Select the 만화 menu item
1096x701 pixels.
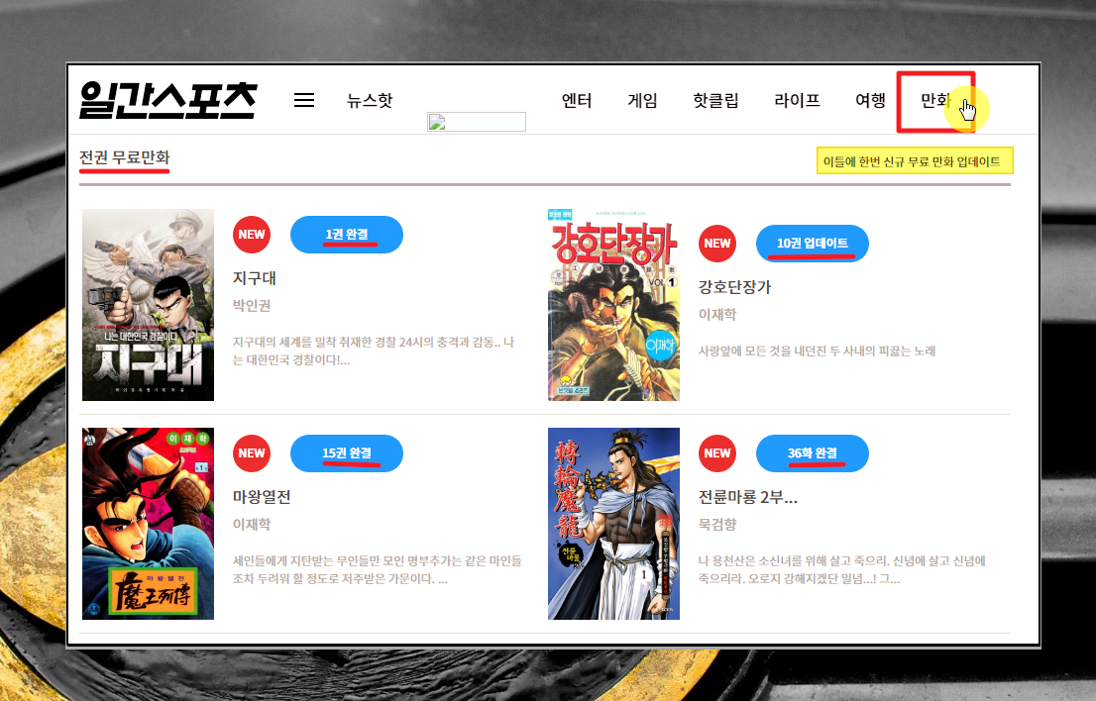[x=935, y=101]
